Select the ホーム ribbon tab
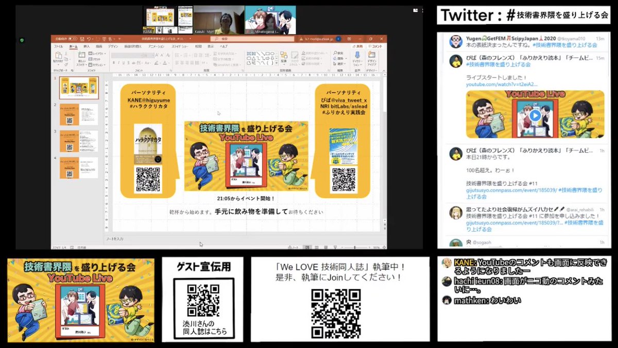 click(x=73, y=46)
